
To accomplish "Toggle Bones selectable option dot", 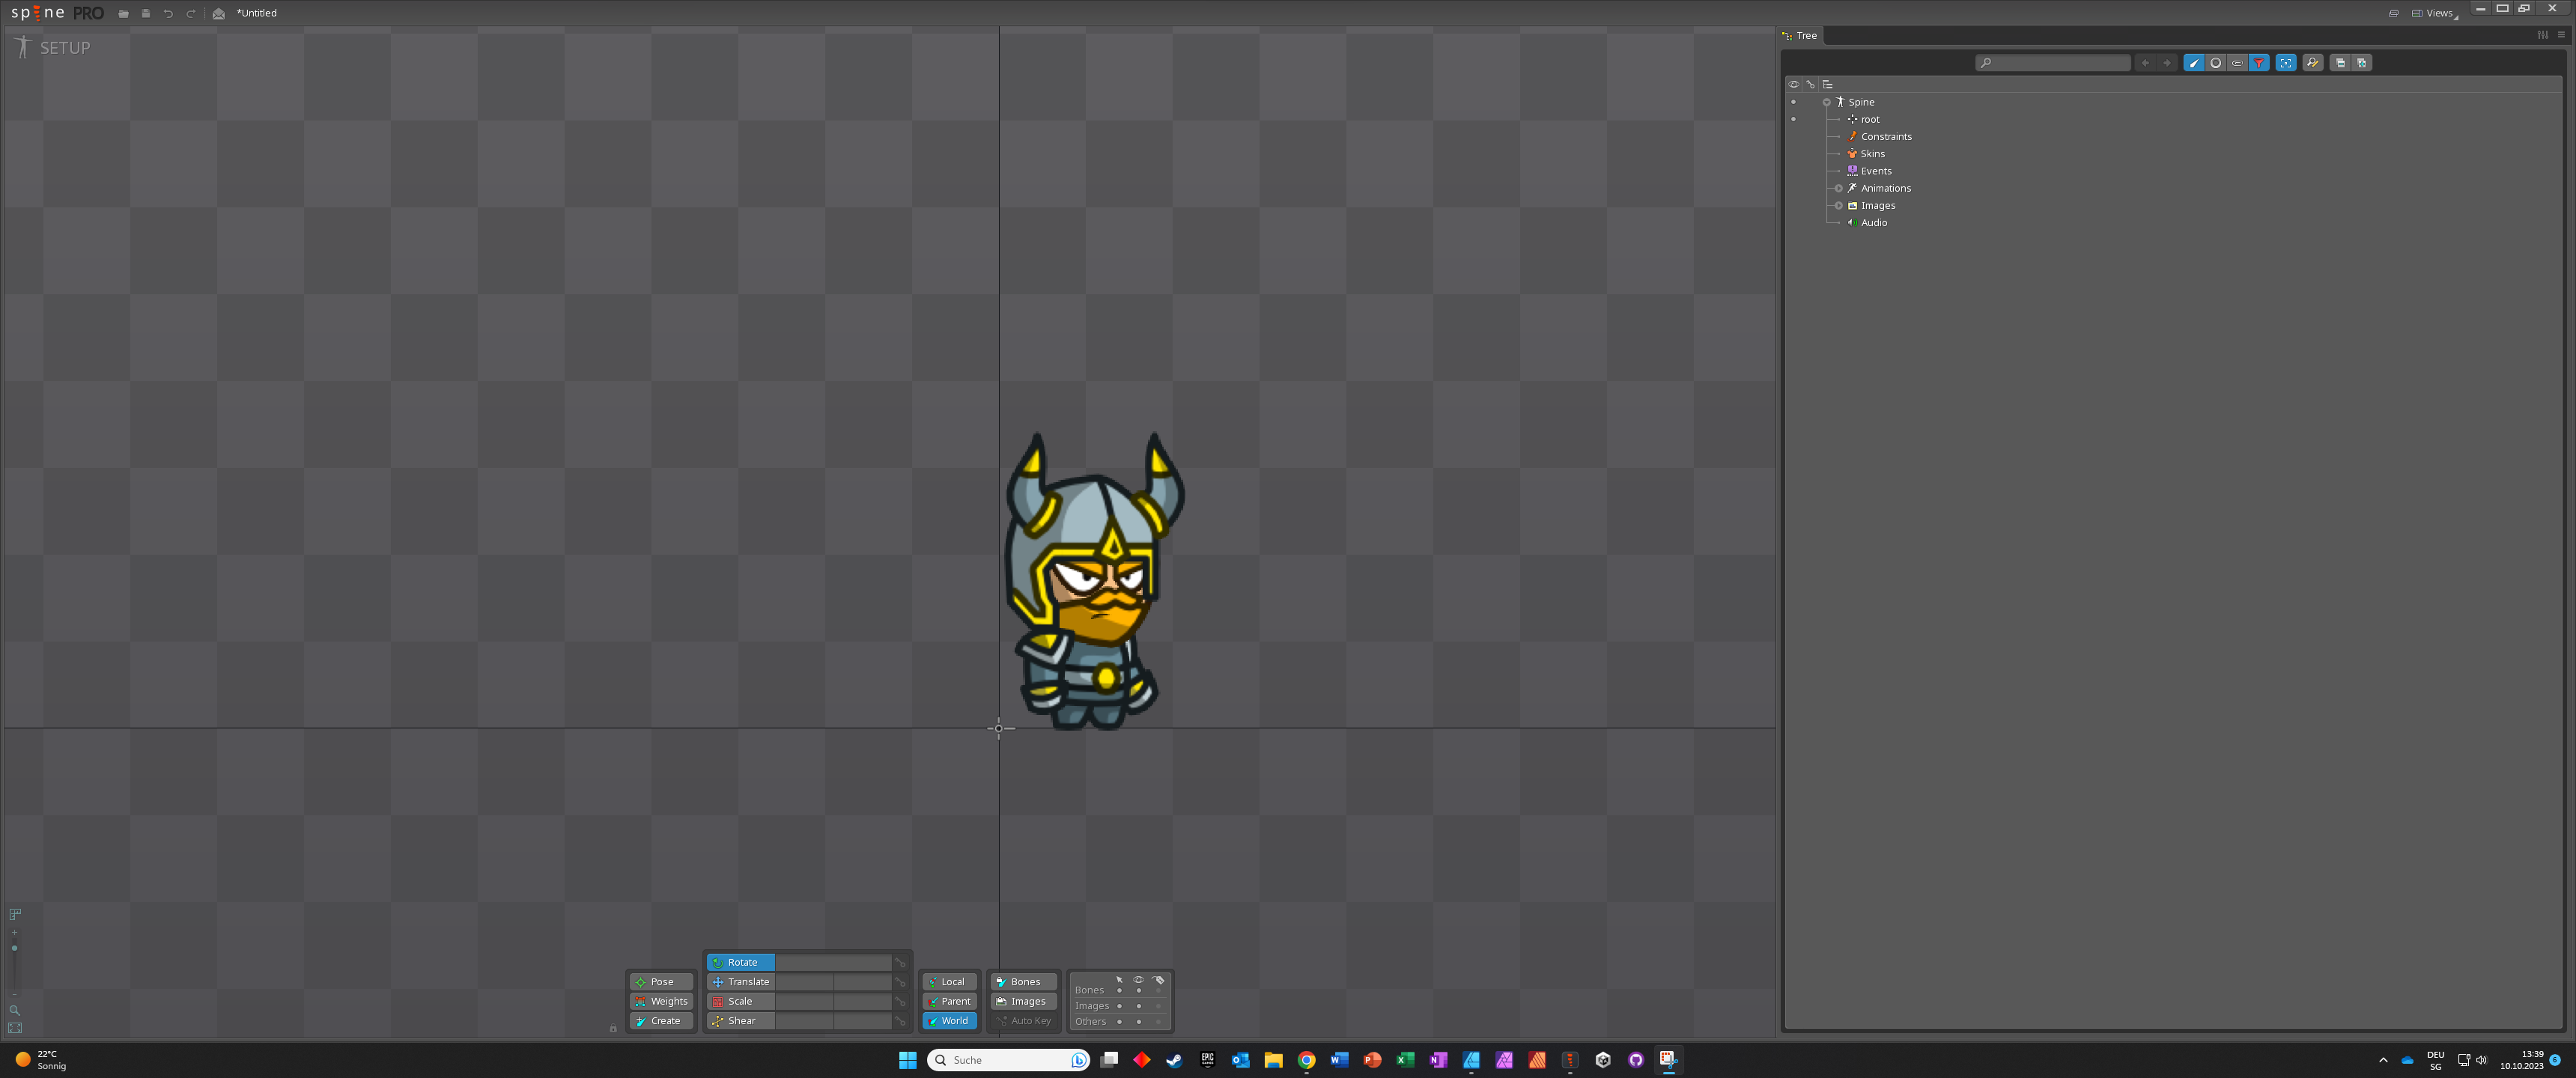I will coord(1119,990).
